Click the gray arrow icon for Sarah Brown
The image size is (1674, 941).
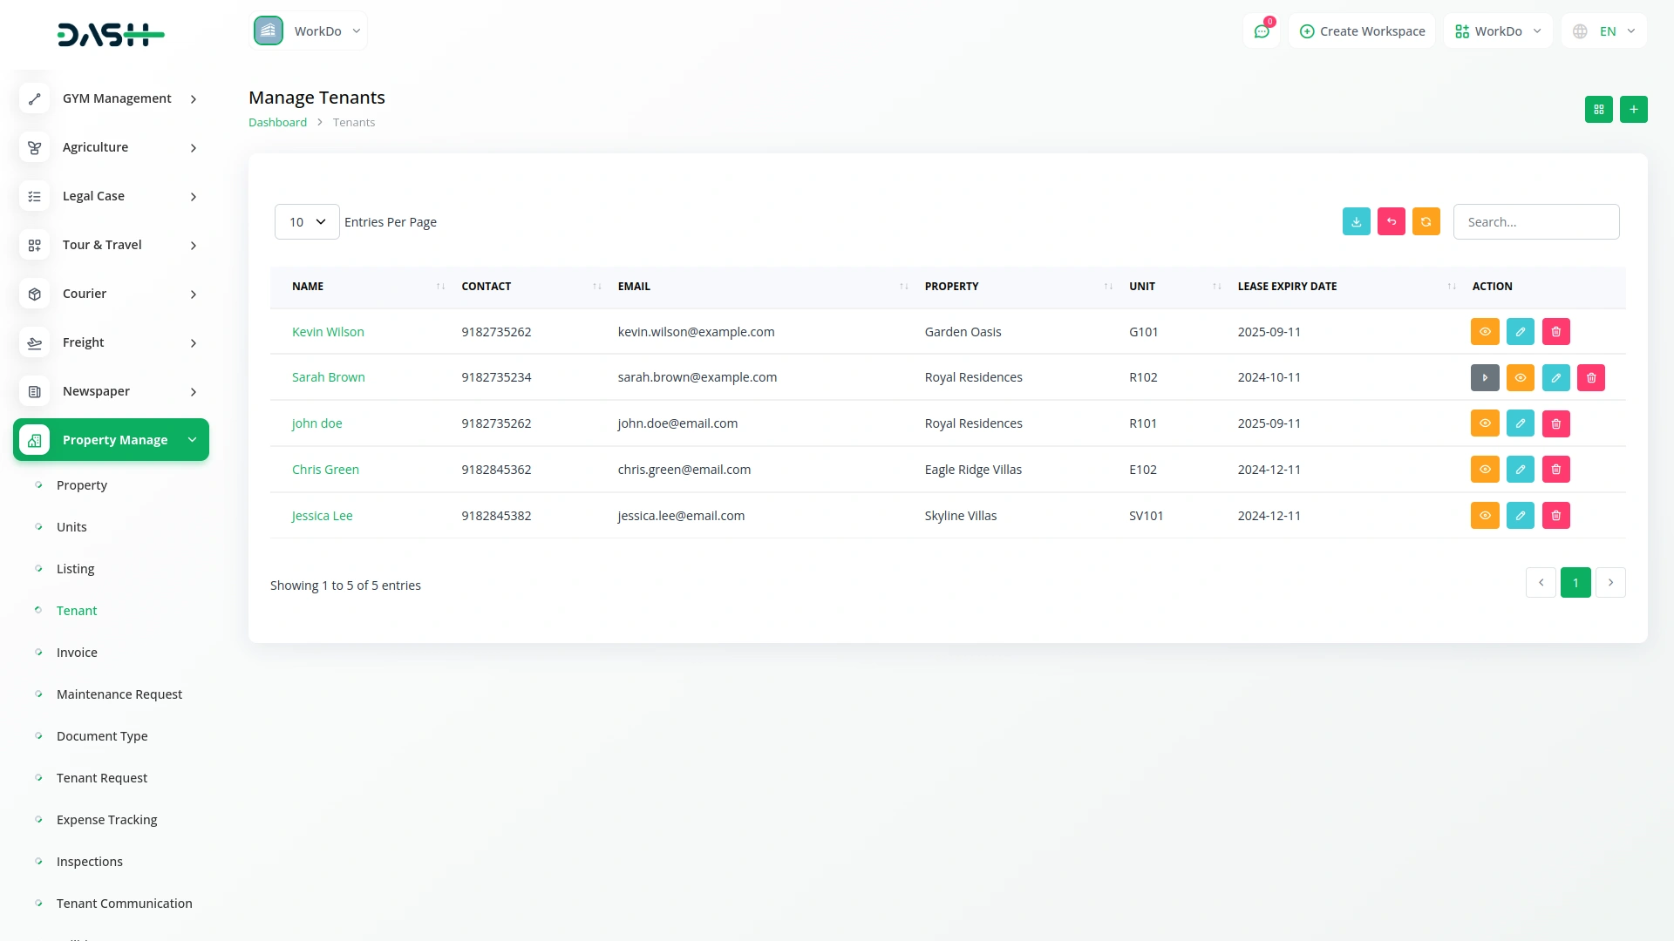click(1484, 378)
